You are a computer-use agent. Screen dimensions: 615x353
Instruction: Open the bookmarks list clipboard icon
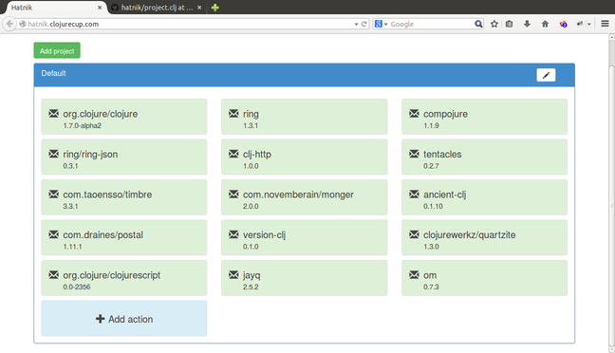(509, 24)
